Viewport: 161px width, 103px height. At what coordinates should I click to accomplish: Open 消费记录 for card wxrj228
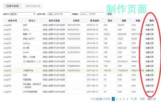pos(149,25)
